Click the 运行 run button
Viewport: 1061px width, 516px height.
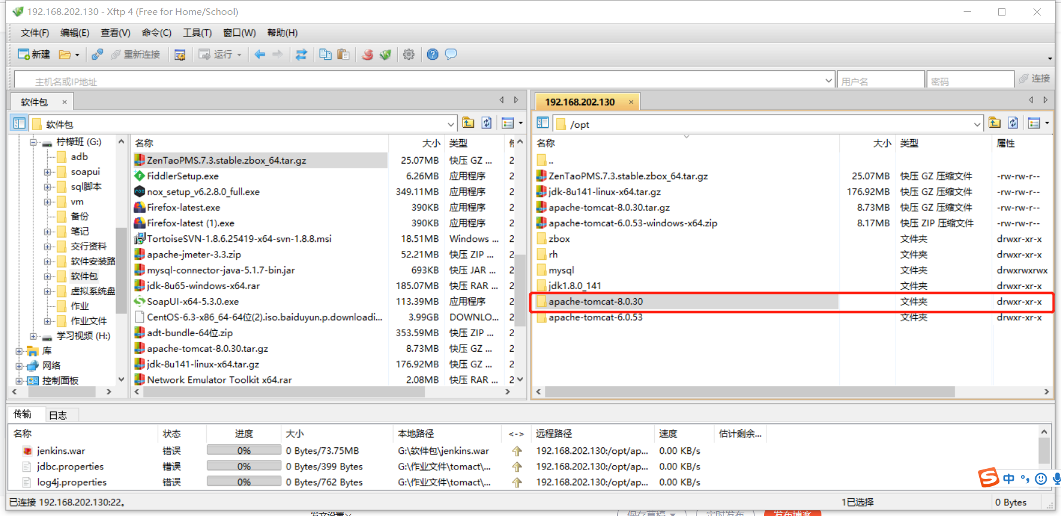[219, 54]
